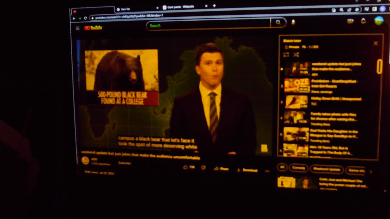This screenshot has height=219, width=390.
Task: Select the active YouTube browser tab
Action: (x=93, y=11)
